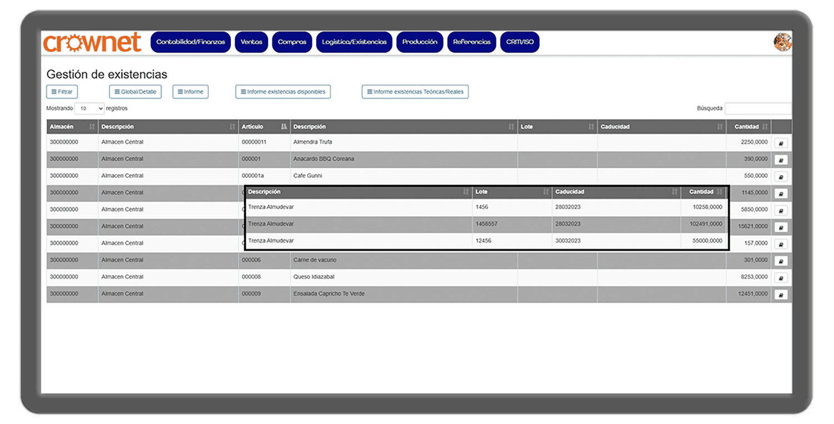
Task: Click the Crownet logo
Action: pyautogui.click(x=92, y=42)
